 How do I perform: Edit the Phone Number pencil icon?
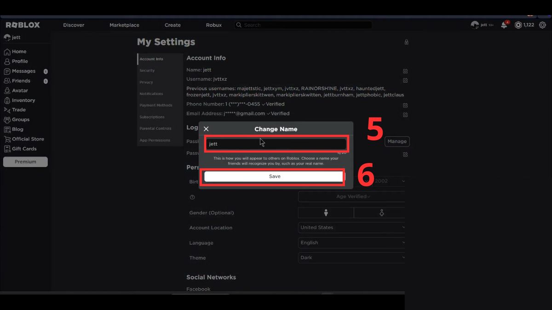(405, 105)
